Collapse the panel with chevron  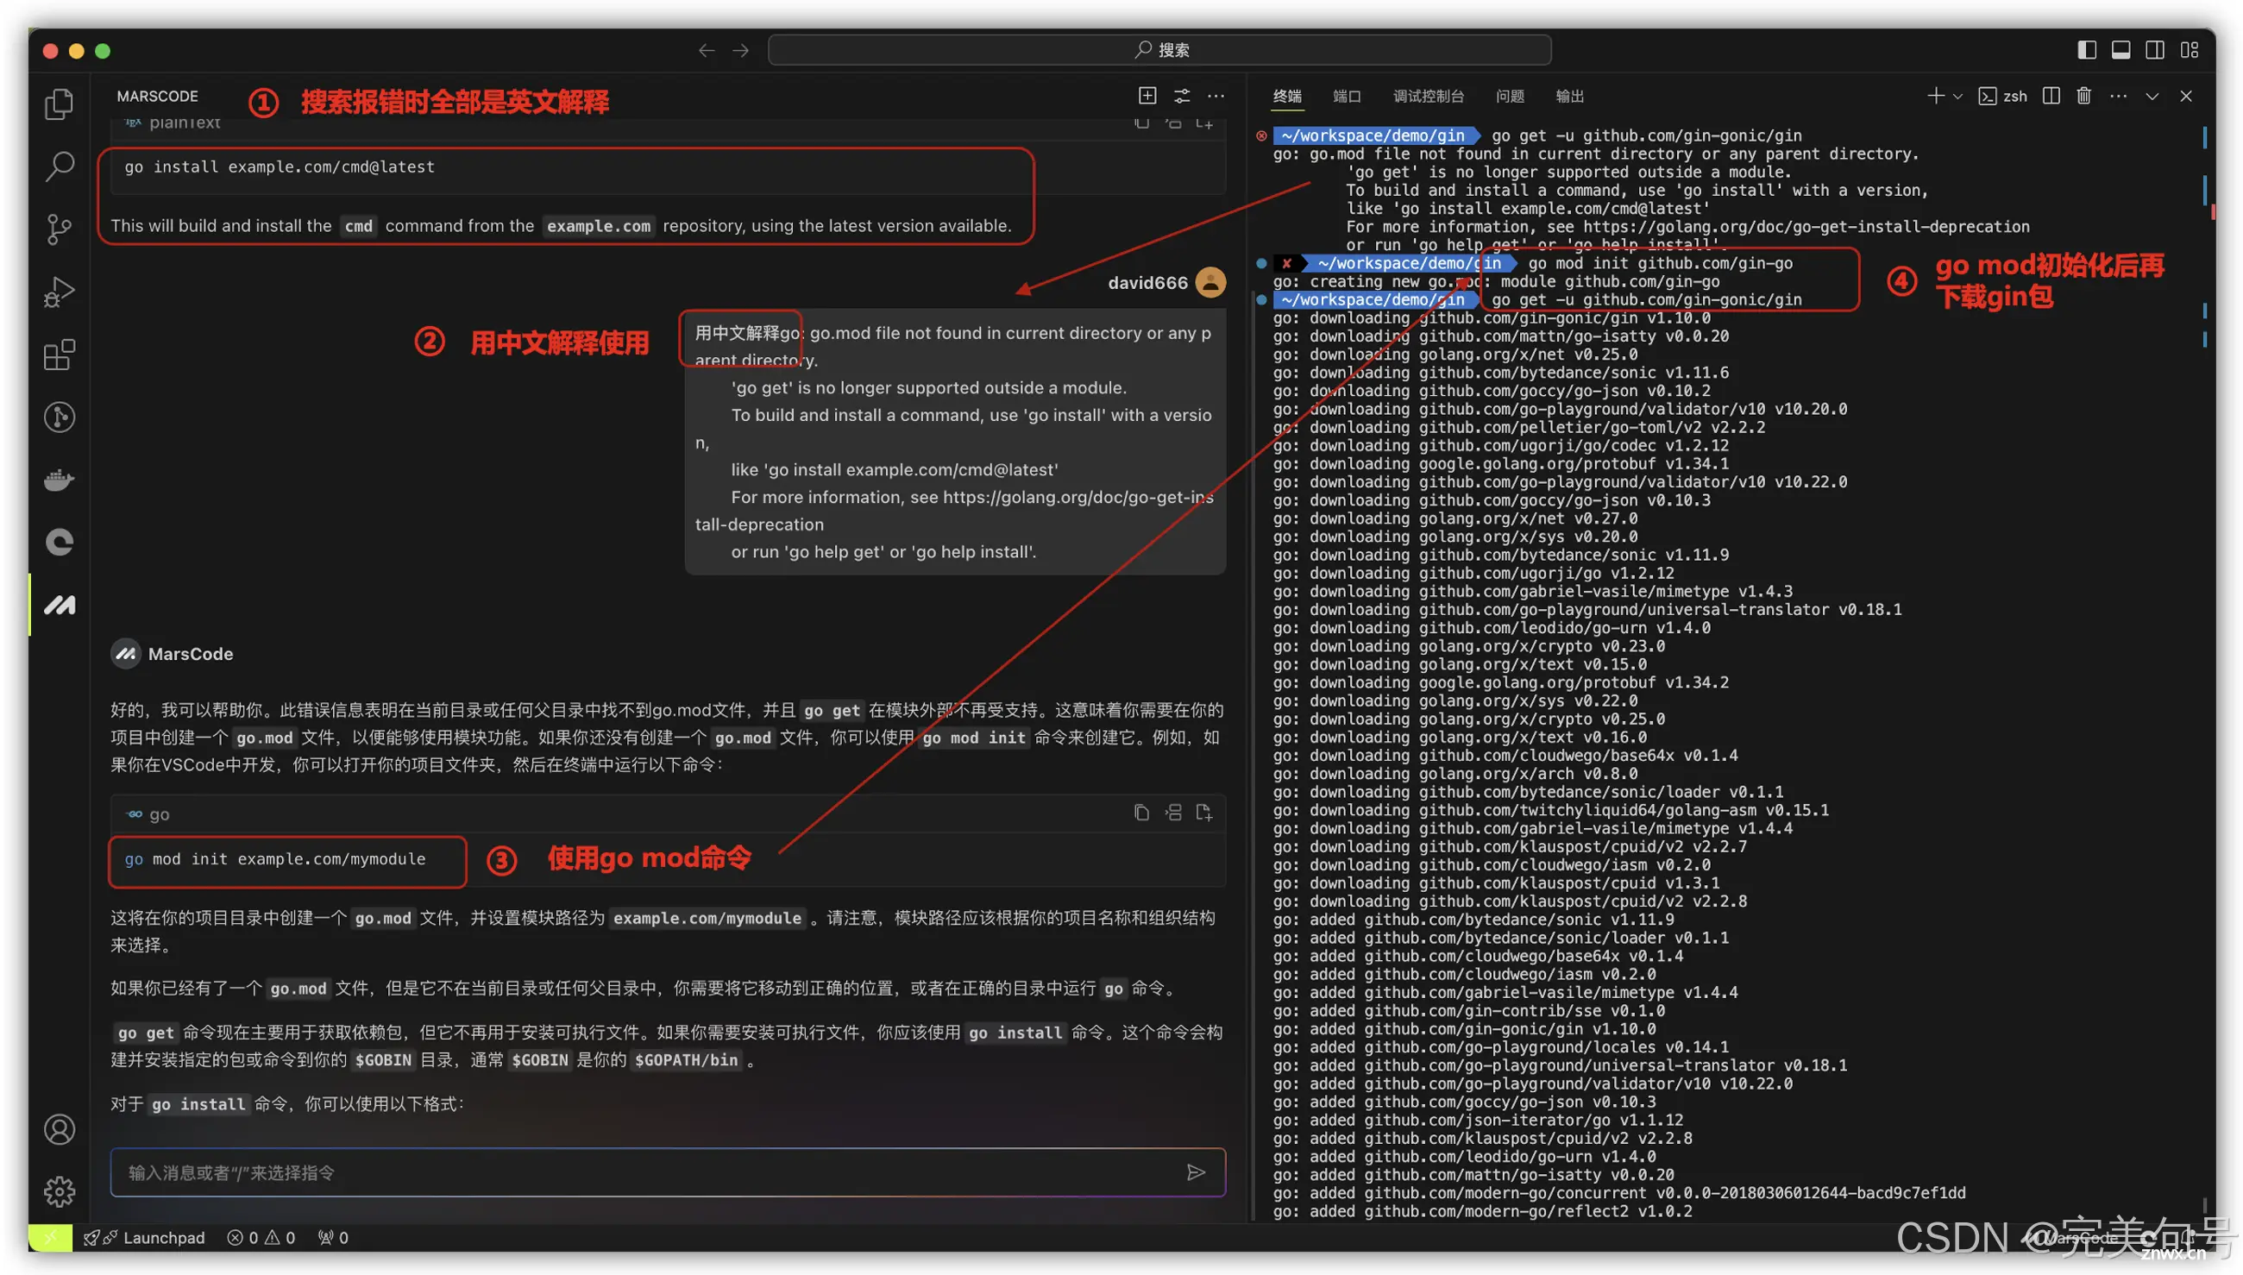(2151, 96)
